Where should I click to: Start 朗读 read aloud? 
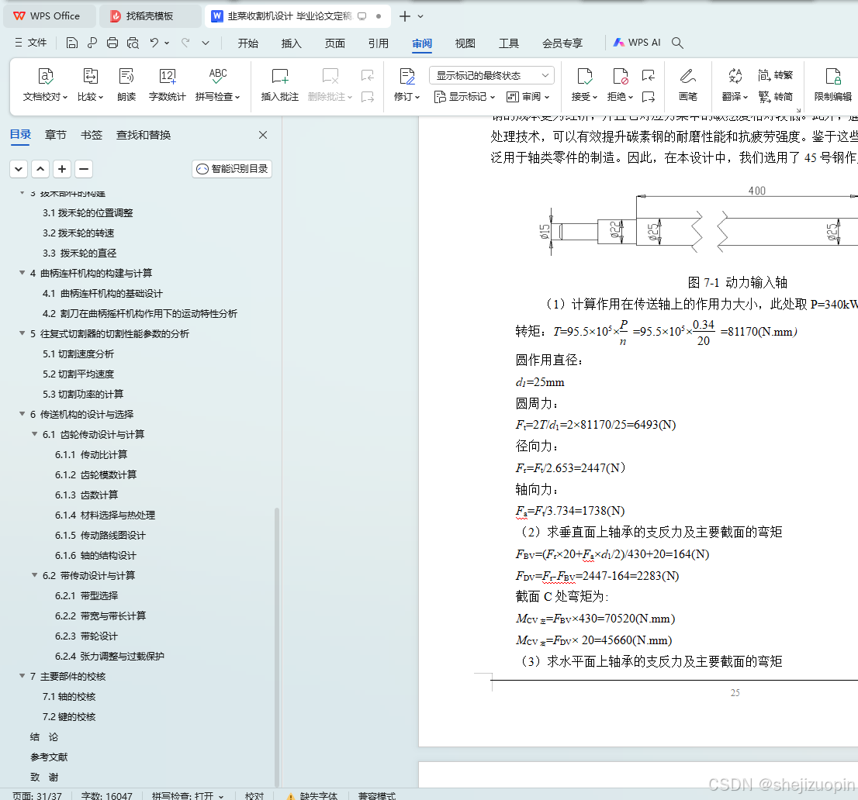(x=126, y=84)
